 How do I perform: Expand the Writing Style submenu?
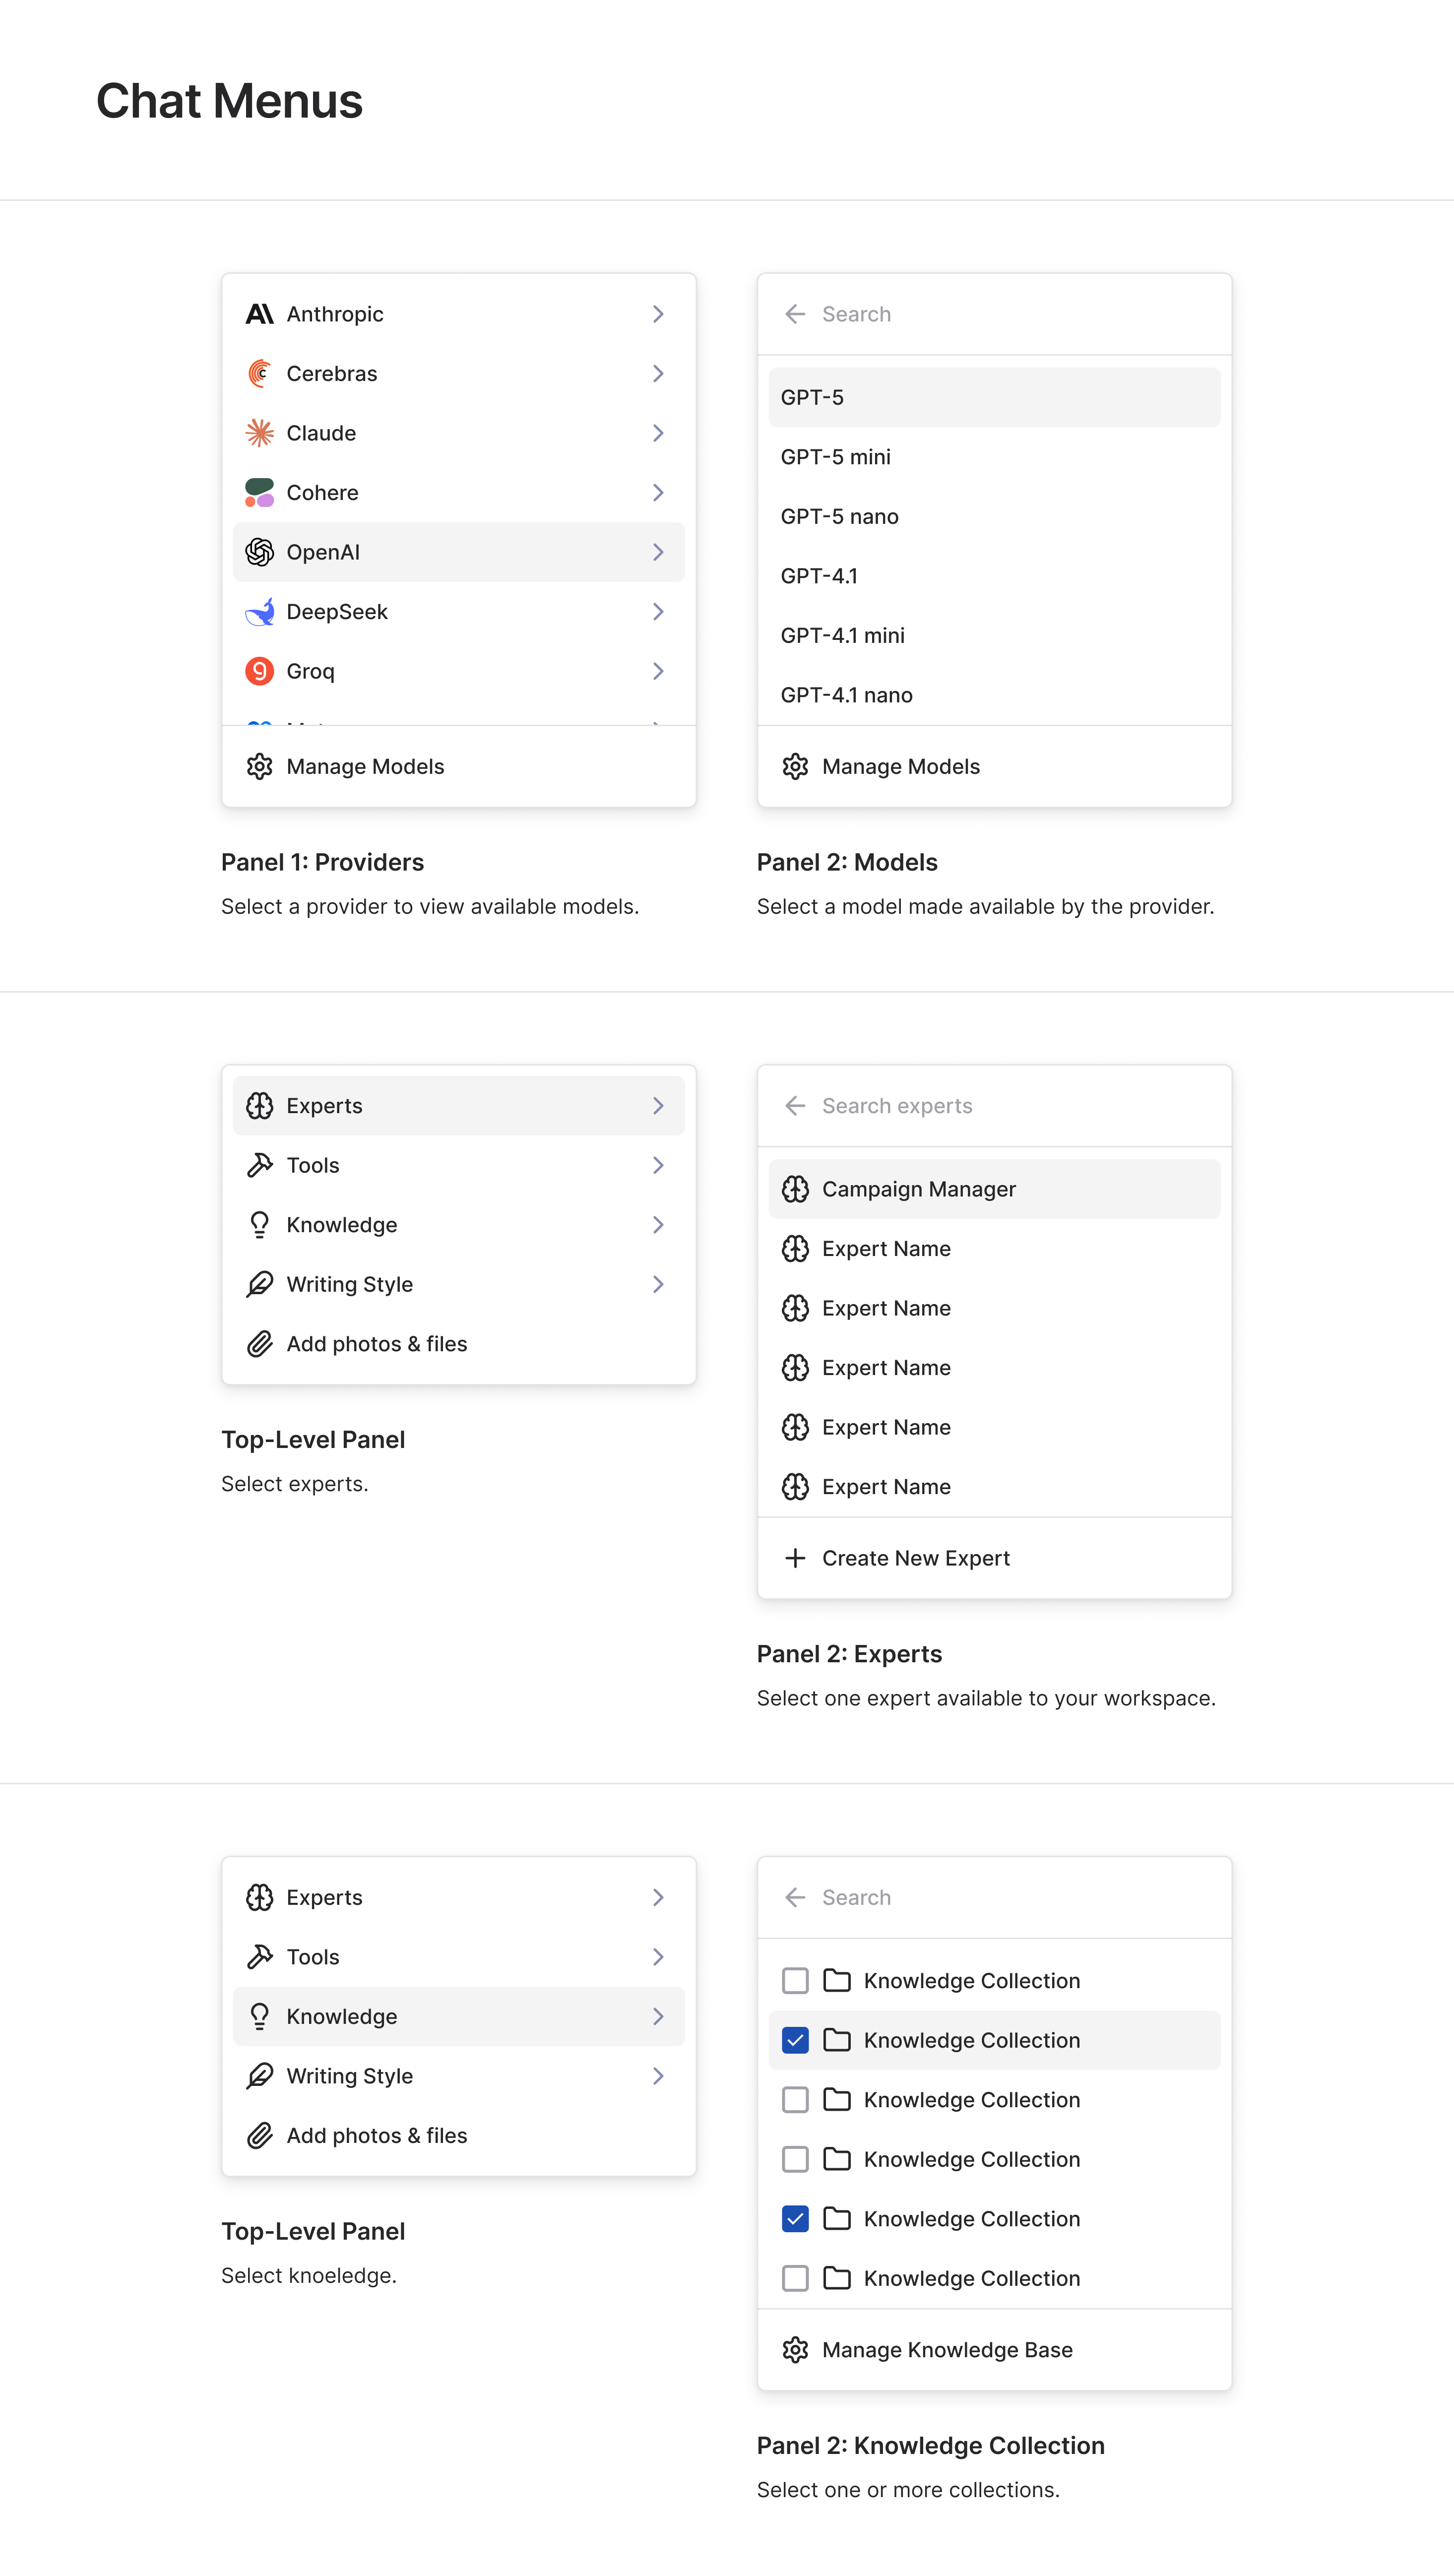tap(658, 1284)
